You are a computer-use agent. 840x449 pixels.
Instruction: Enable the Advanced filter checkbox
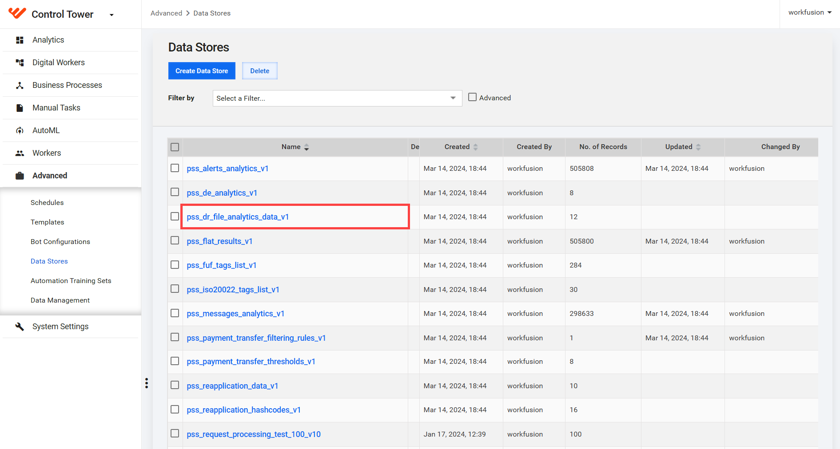click(473, 97)
